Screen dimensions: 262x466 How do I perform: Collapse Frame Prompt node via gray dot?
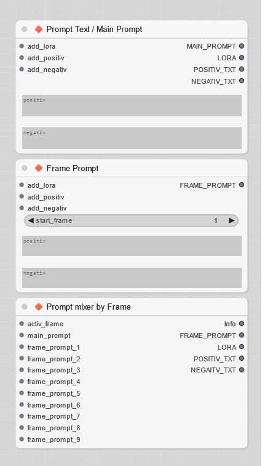pyautogui.click(x=25, y=168)
